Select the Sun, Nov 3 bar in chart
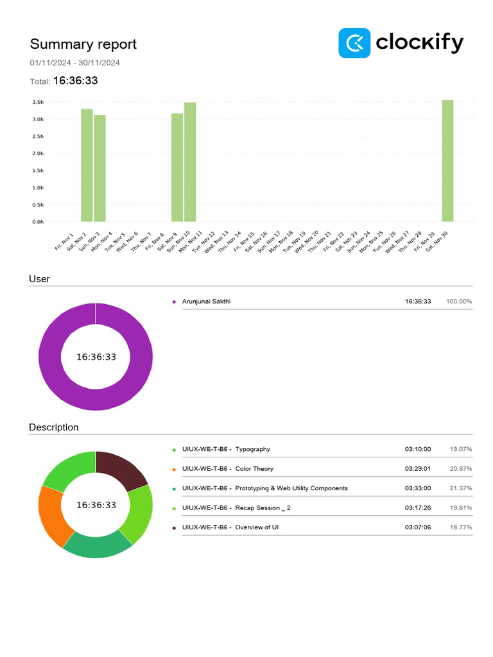 point(99,168)
